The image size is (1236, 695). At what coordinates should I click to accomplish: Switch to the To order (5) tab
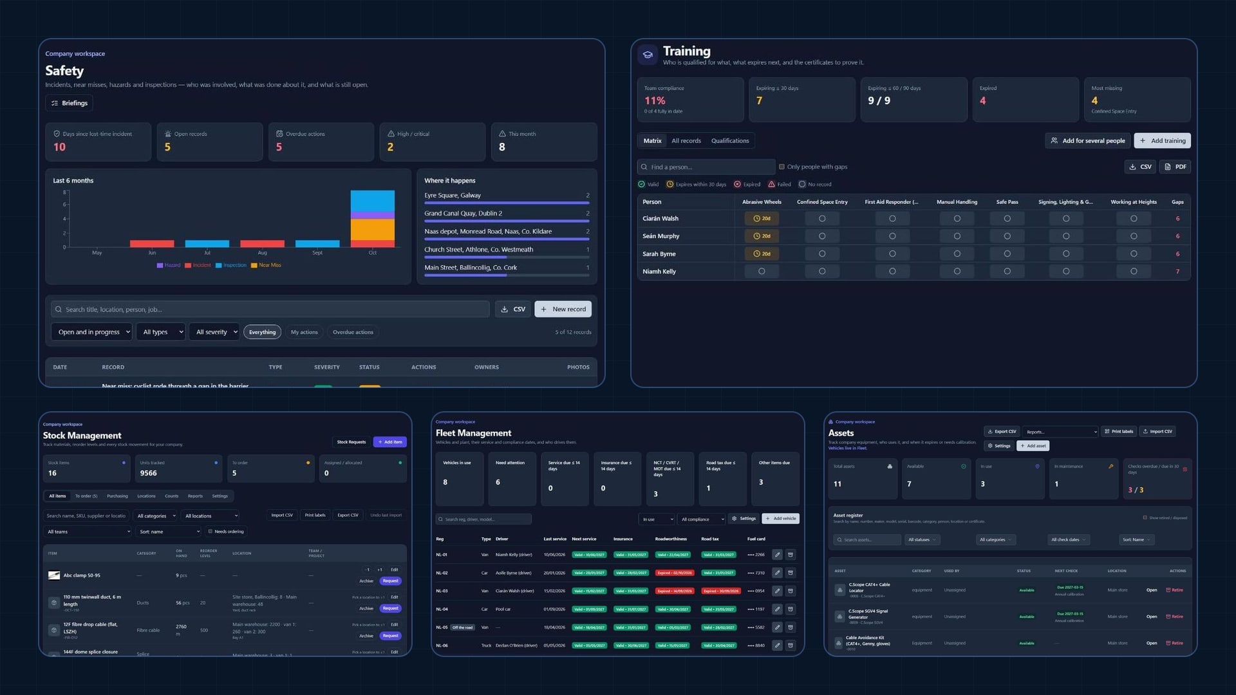[86, 496]
